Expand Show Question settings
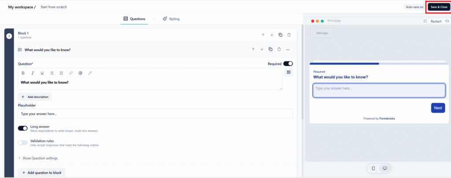Screen dimensions: 451x178 [x=38, y=158]
